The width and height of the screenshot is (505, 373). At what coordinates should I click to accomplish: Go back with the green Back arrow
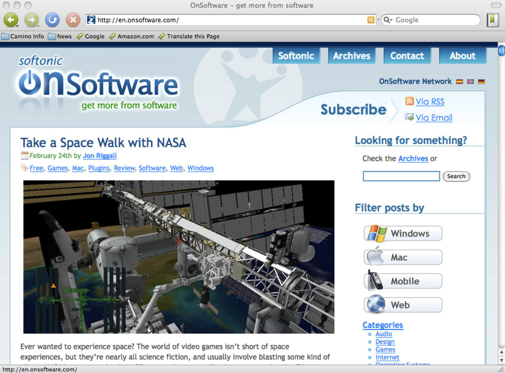pos(10,20)
